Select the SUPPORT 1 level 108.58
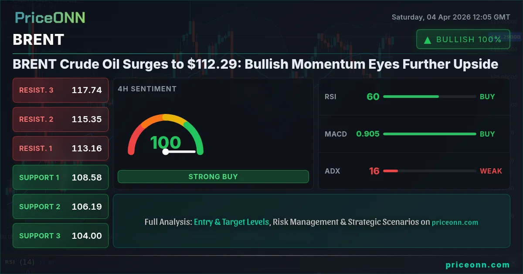 pos(61,177)
